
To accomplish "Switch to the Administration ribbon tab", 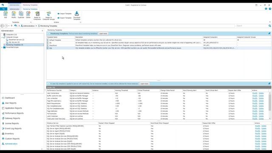I will coord(14,9).
